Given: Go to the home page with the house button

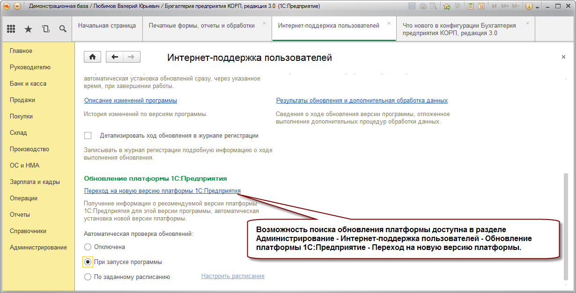Looking at the screenshot, I should click(x=93, y=57).
